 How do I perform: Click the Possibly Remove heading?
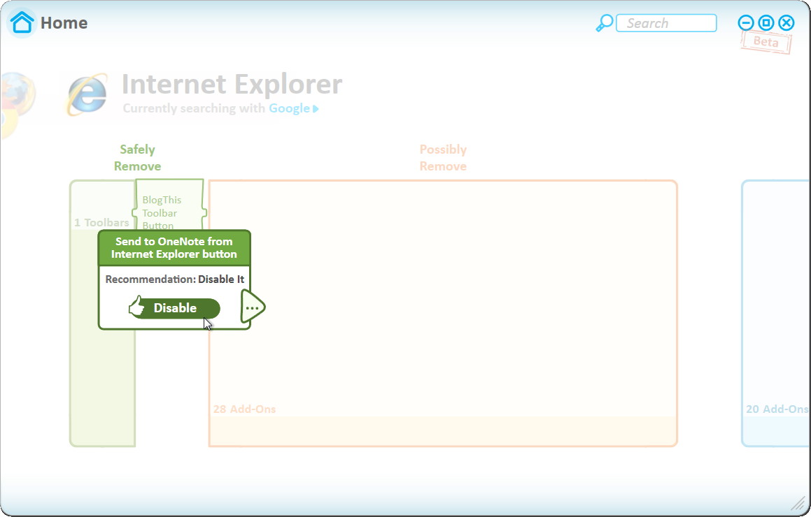coord(443,157)
